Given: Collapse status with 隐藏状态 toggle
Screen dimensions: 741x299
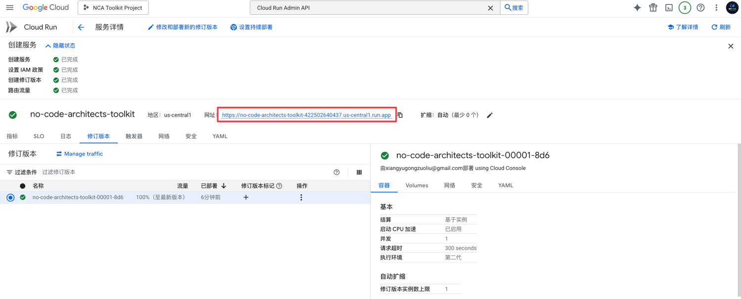Looking at the screenshot, I should (60, 45).
